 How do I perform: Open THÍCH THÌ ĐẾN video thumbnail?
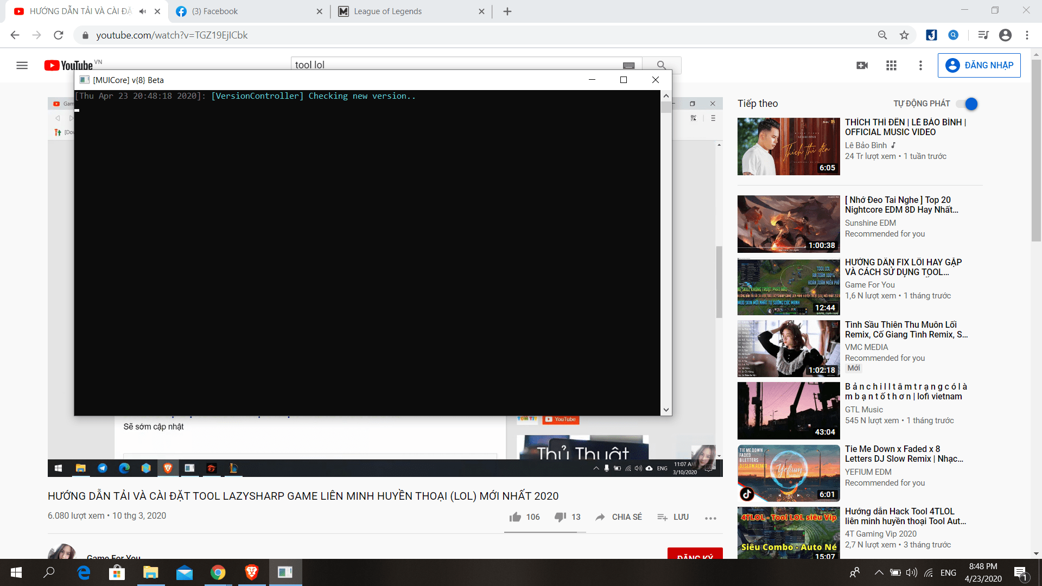pyautogui.click(x=789, y=146)
